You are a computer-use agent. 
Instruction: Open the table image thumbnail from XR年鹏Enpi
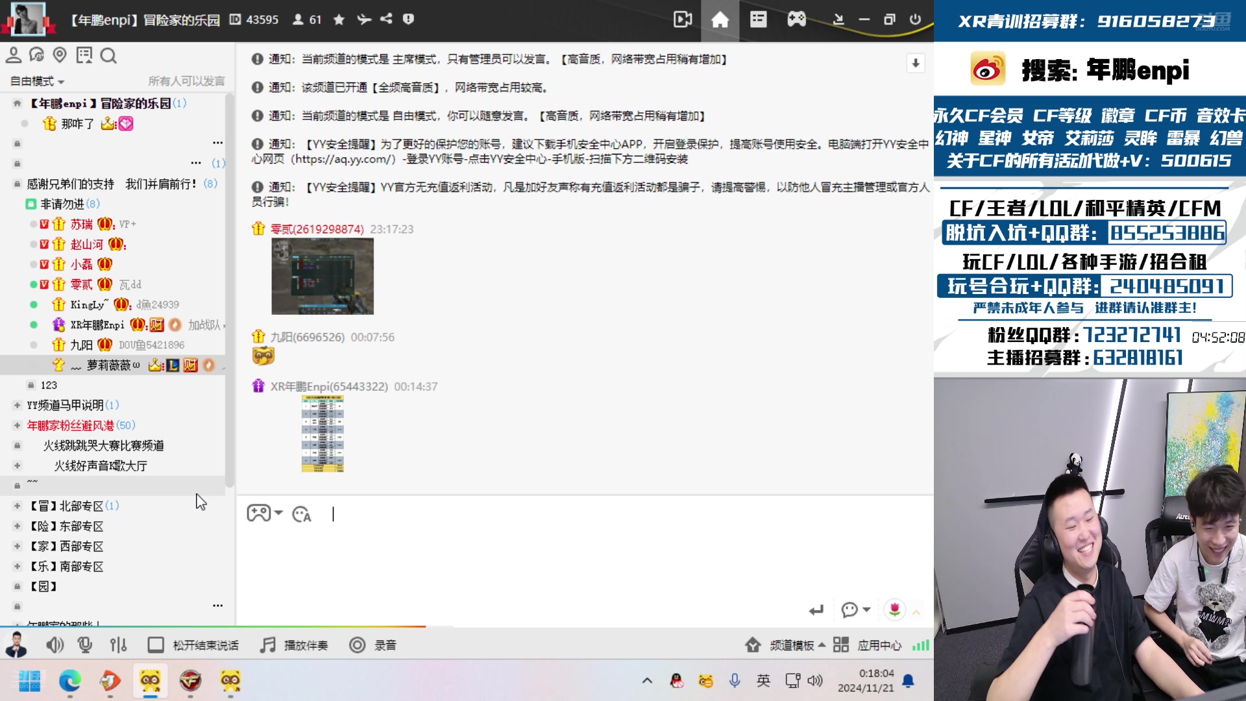tap(323, 434)
